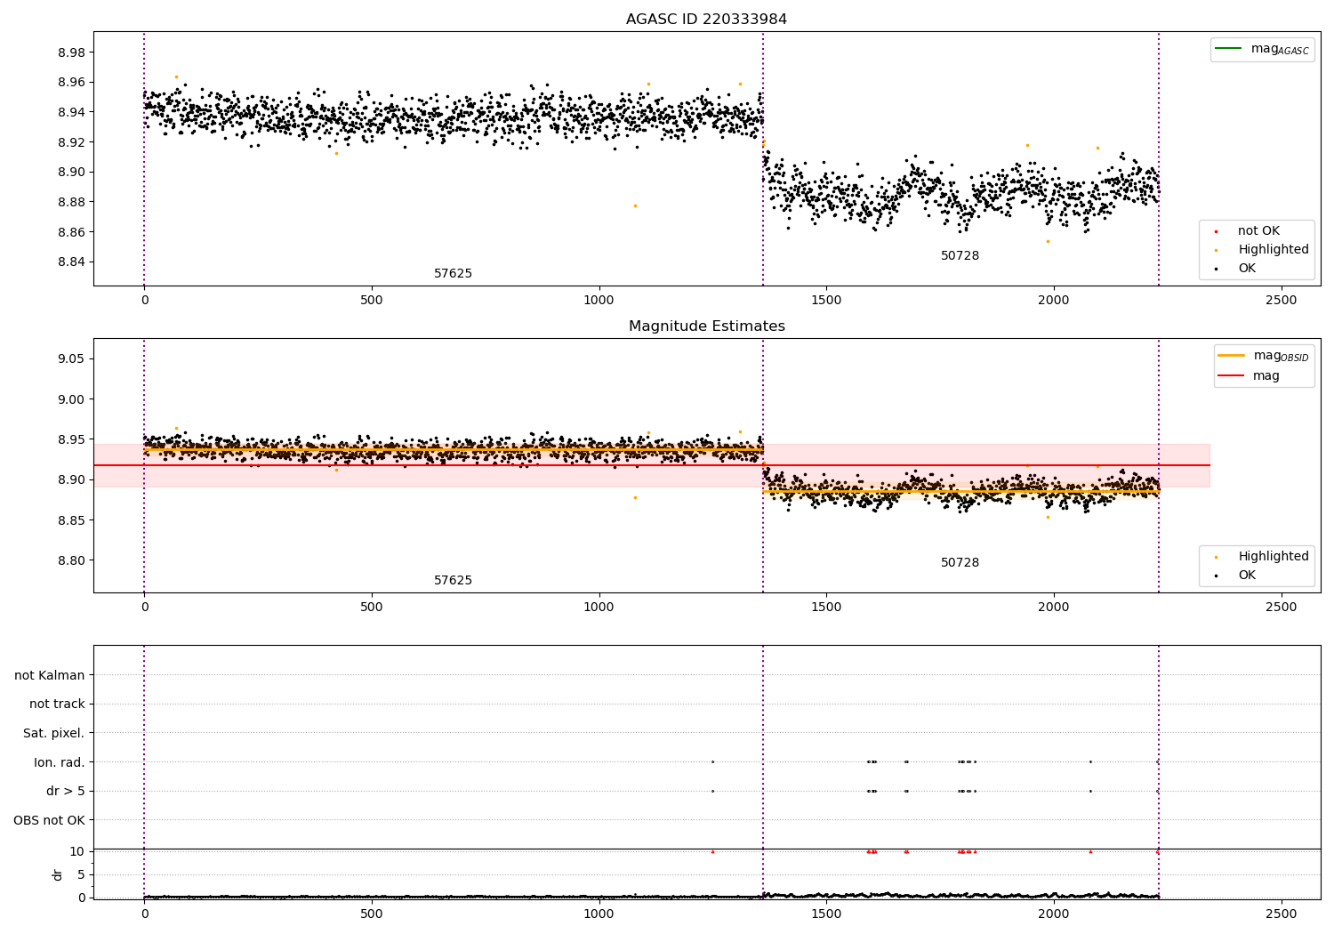Image resolution: width=1334 pixels, height=934 pixels.
Task: Click x-tick "2000" under the top plot
Action: pyautogui.click(x=1054, y=301)
